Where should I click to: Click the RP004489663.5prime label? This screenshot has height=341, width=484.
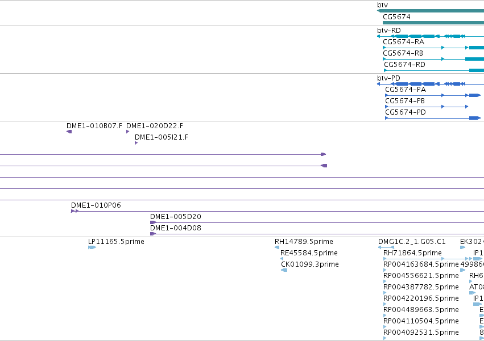(x=421, y=310)
